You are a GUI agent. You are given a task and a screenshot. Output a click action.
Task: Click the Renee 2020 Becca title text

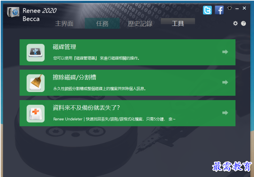click(39, 15)
